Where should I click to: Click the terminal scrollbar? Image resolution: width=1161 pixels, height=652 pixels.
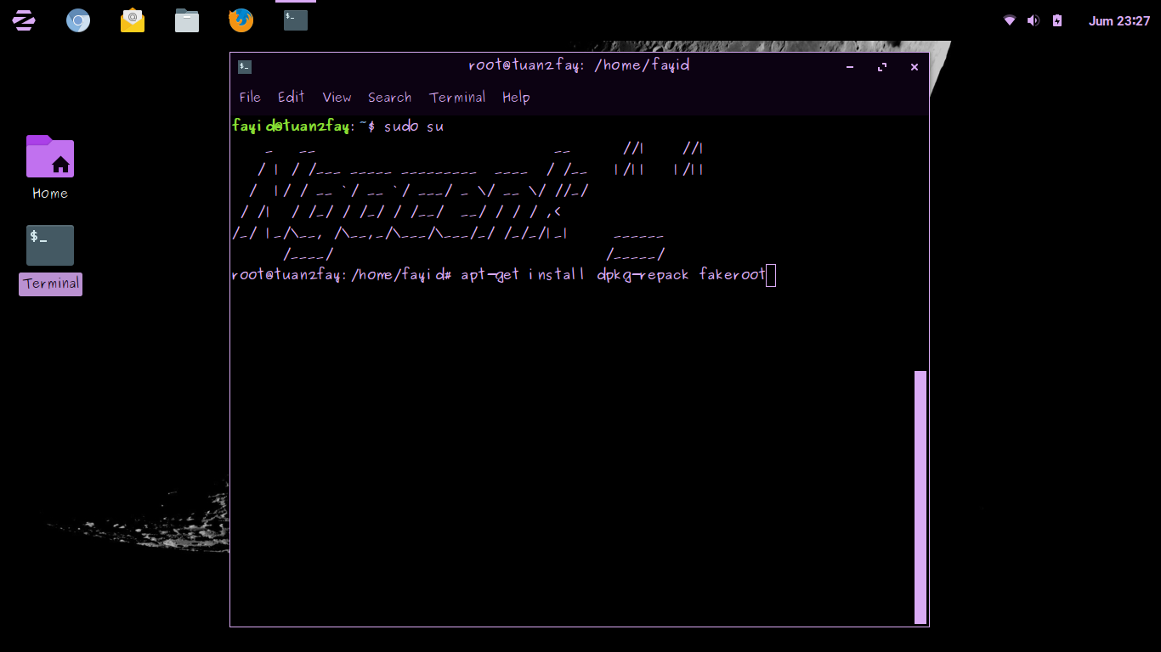(x=919, y=497)
